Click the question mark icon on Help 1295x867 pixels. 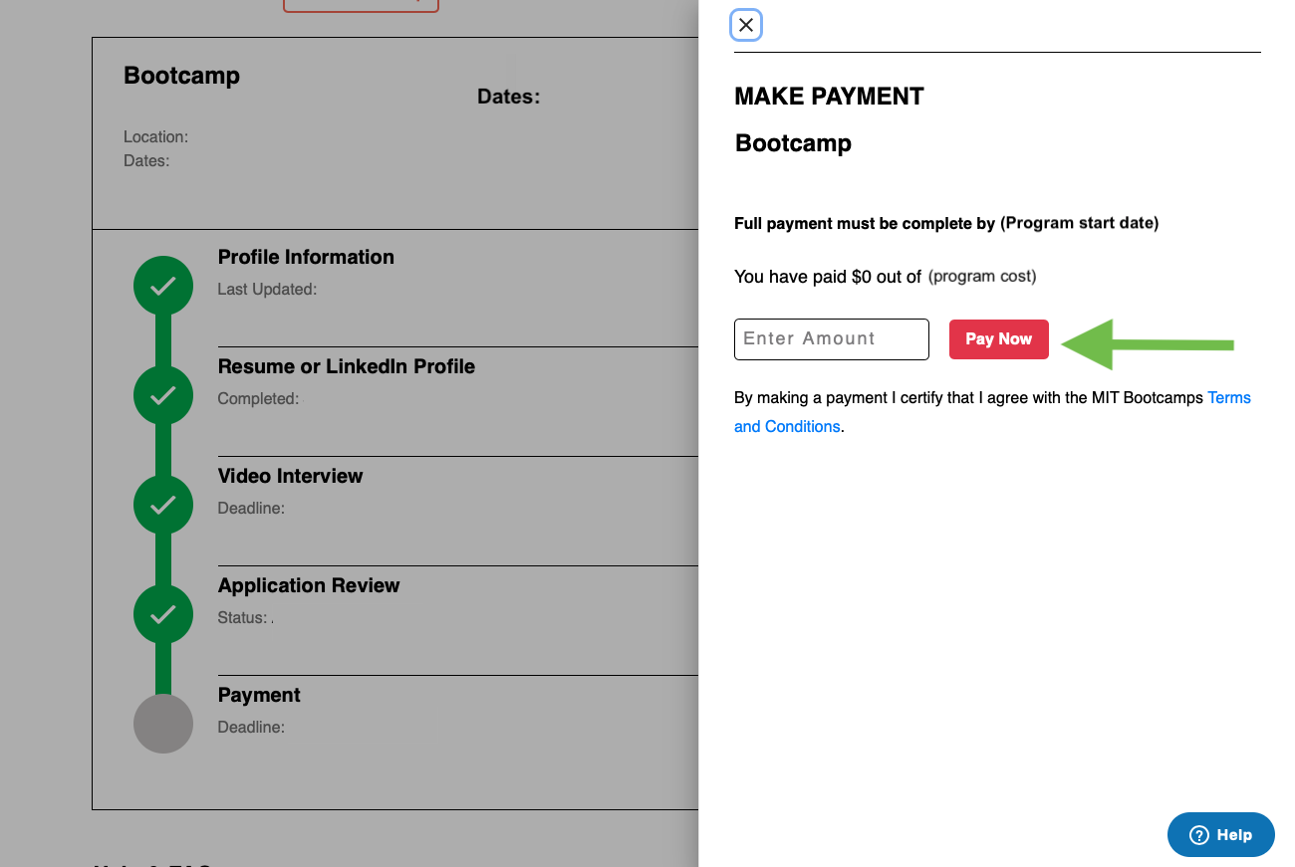(x=1199, y=835)
